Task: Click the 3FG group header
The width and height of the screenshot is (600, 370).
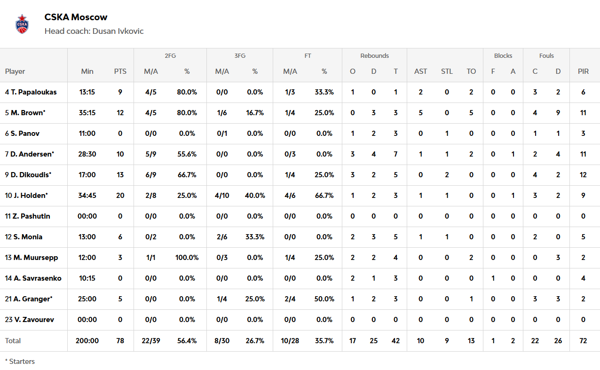Action: click(240, 56)
